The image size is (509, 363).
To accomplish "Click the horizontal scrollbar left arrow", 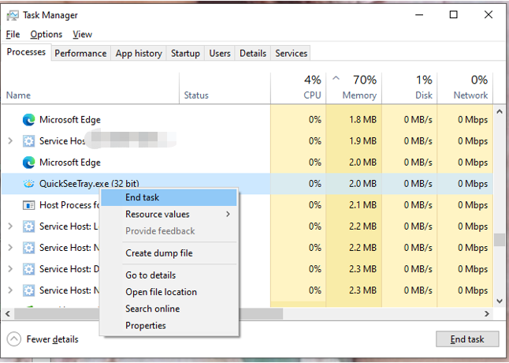I will (x=8, y=313).
